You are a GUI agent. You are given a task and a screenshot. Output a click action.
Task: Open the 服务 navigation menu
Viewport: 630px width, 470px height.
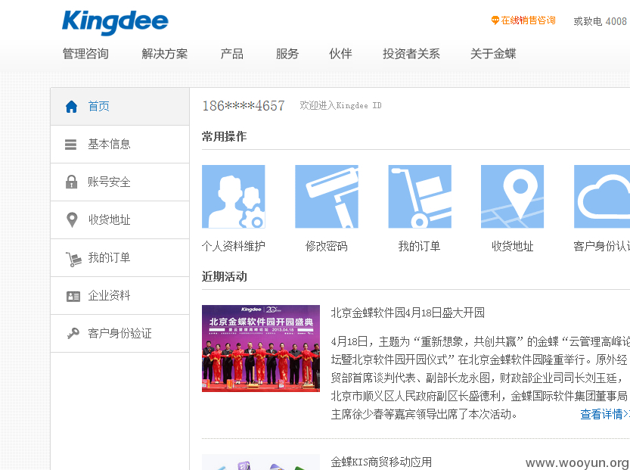point(287,54)
